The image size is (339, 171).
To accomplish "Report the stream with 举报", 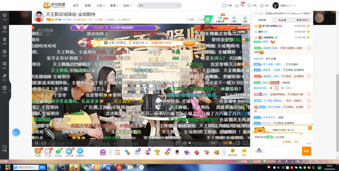I will pos(190,20).
